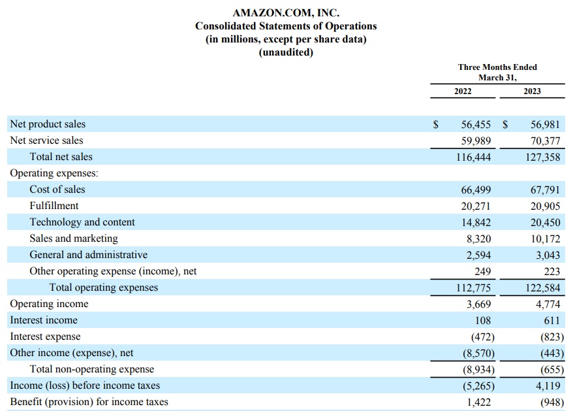Select the 10,172 sales and marketing value

click(x=545, y=239)
